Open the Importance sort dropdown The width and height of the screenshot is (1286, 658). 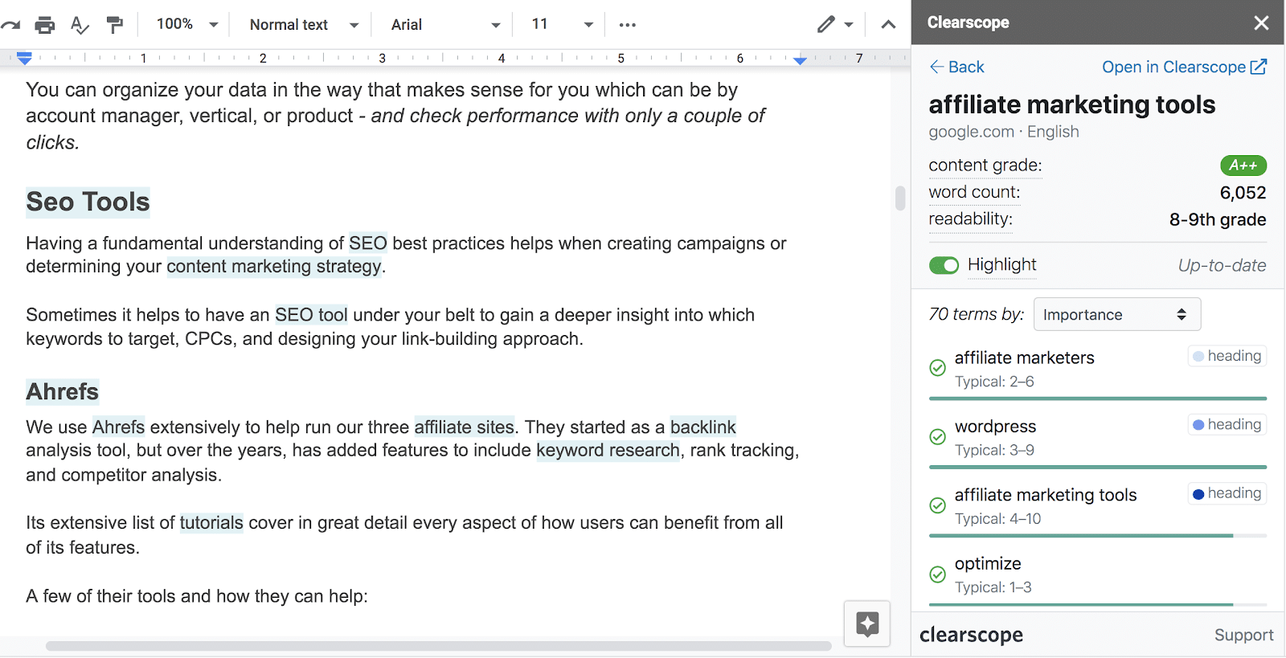tap(1117, 314)
